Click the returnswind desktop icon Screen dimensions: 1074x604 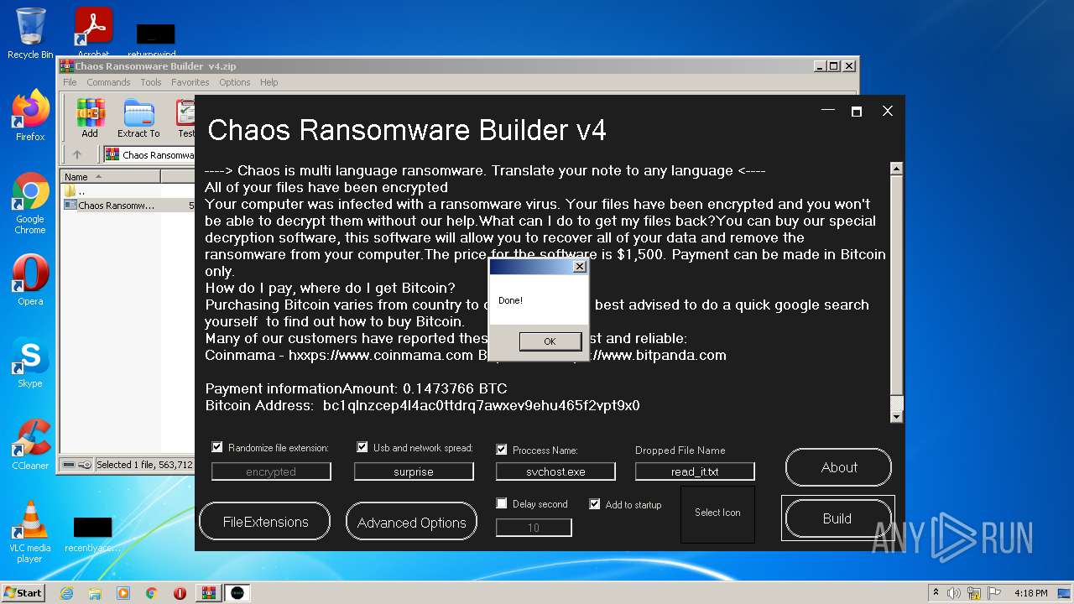pyautogui.click(x=156, y=39)
